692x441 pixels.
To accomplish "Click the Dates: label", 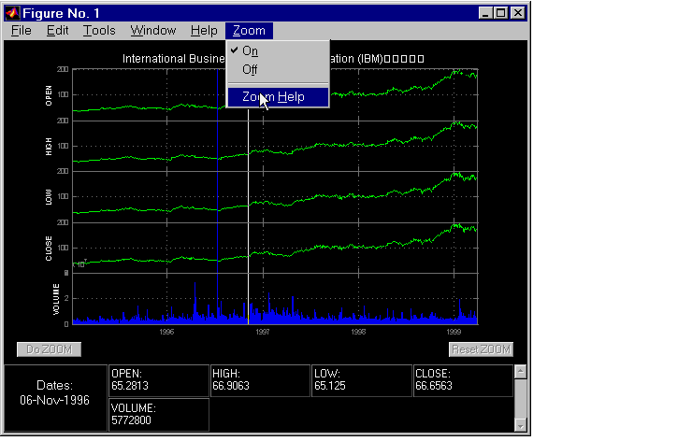I will pyautogui.click(x=55, y=386).
